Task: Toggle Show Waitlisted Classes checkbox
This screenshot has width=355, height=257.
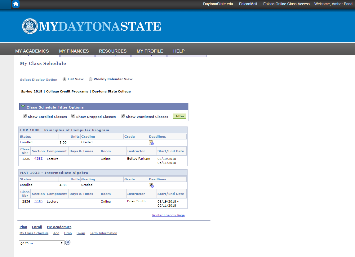Action: pos(123,116)
